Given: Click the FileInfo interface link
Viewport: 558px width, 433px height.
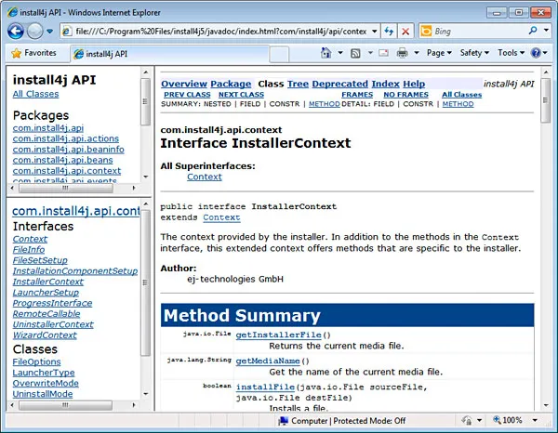Looking at the screenshot, I should click(x=29, y=250).
